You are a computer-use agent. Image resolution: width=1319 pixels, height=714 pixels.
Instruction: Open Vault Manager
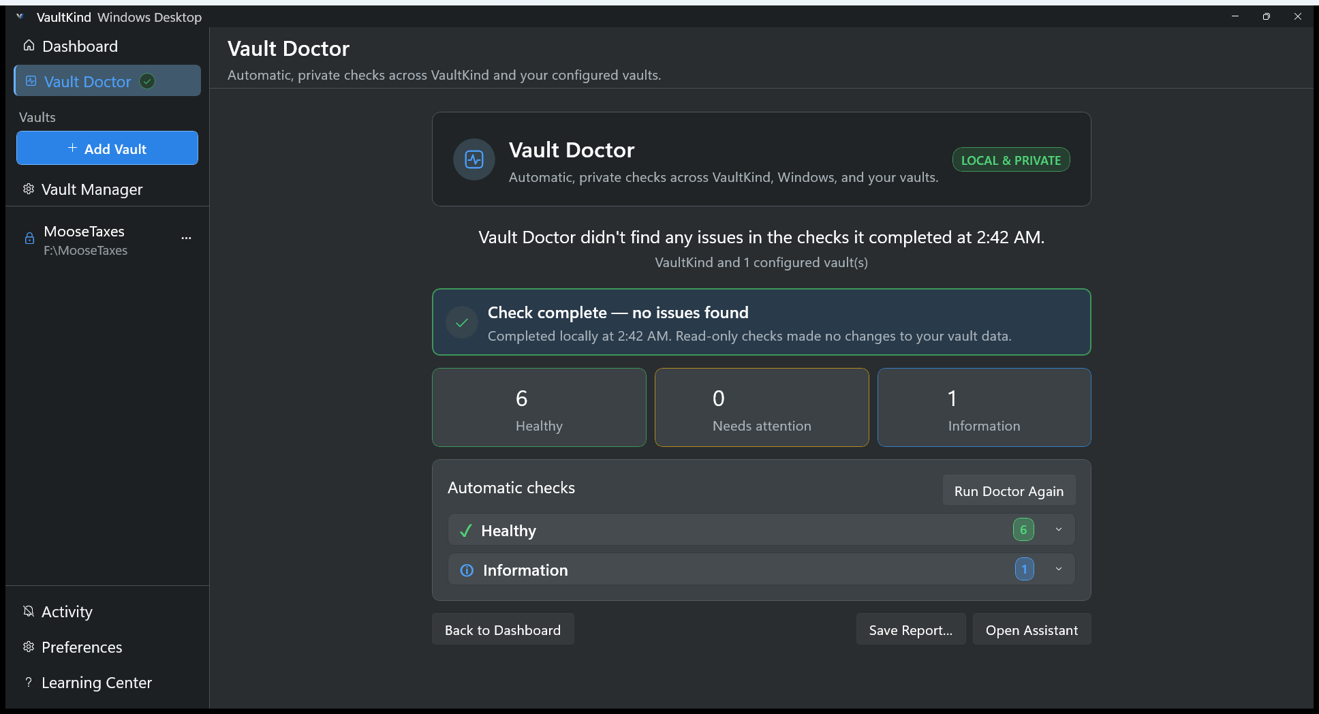click(x=107, y=189)
